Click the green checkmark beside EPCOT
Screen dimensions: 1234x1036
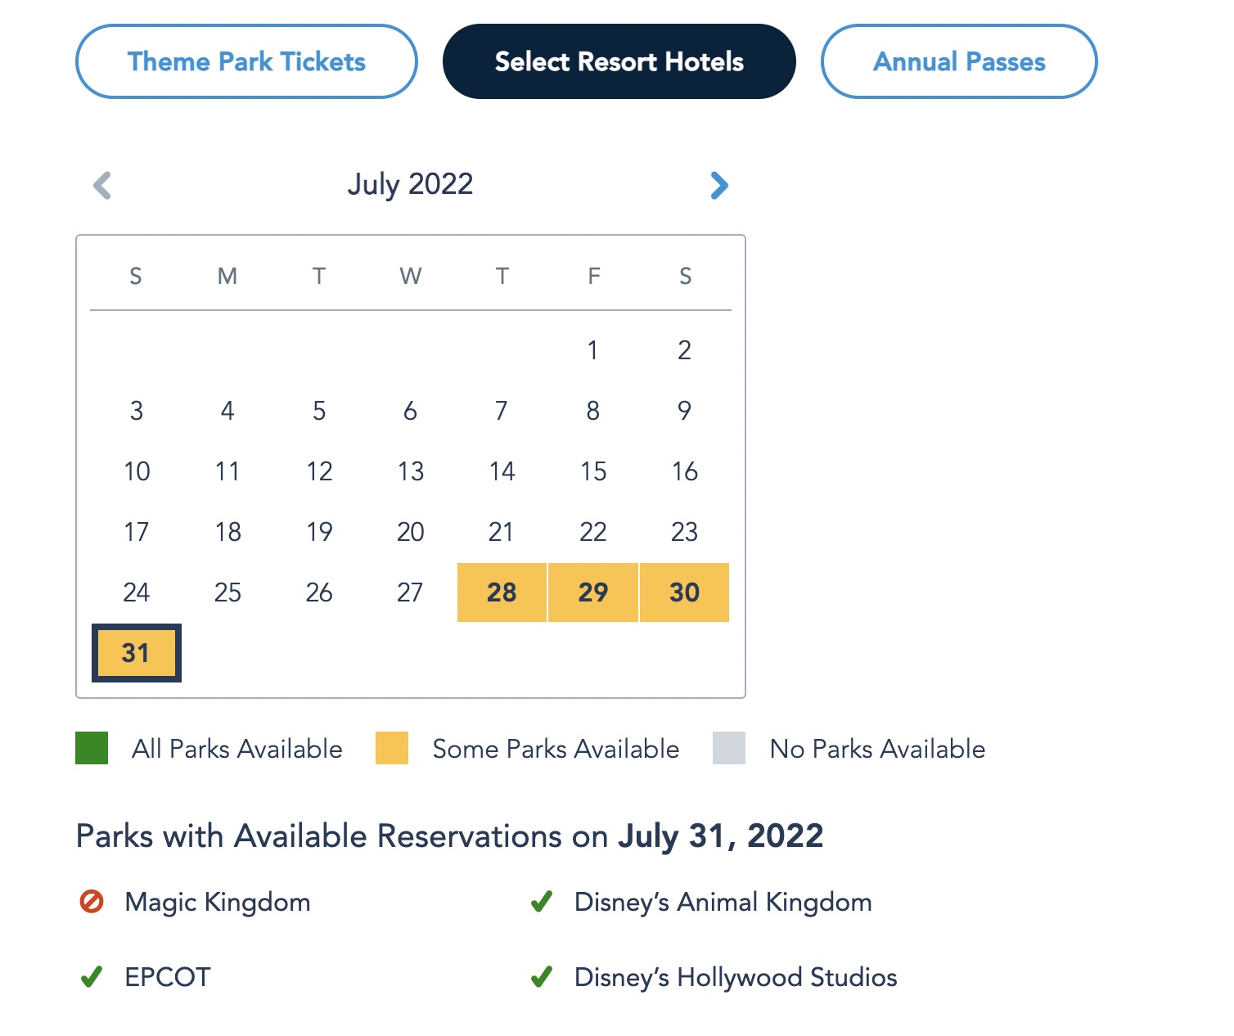[92, 977]
